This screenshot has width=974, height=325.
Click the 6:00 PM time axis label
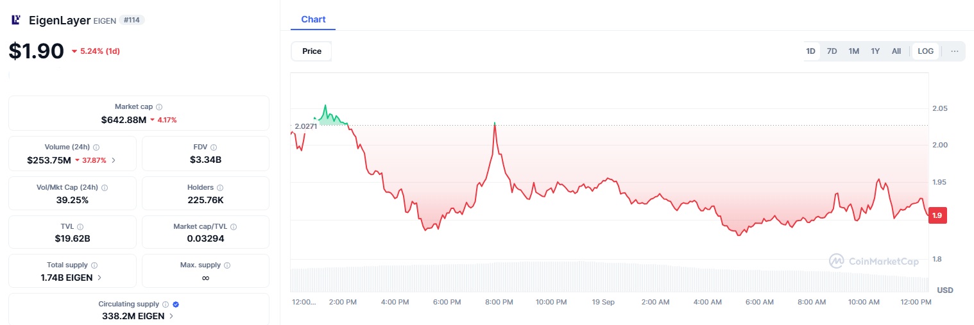tap(447, 301)
